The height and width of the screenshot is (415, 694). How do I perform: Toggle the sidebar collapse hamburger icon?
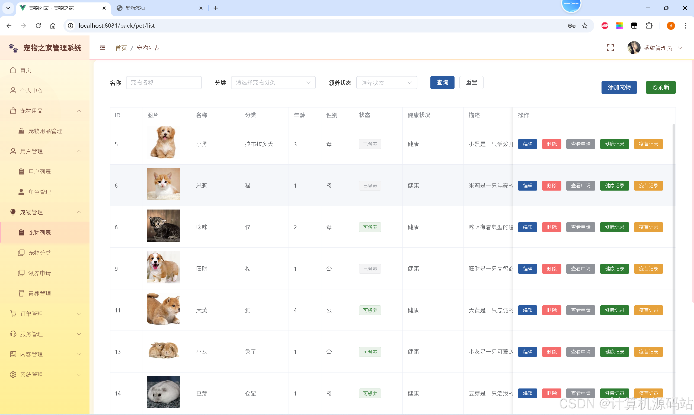103,48
